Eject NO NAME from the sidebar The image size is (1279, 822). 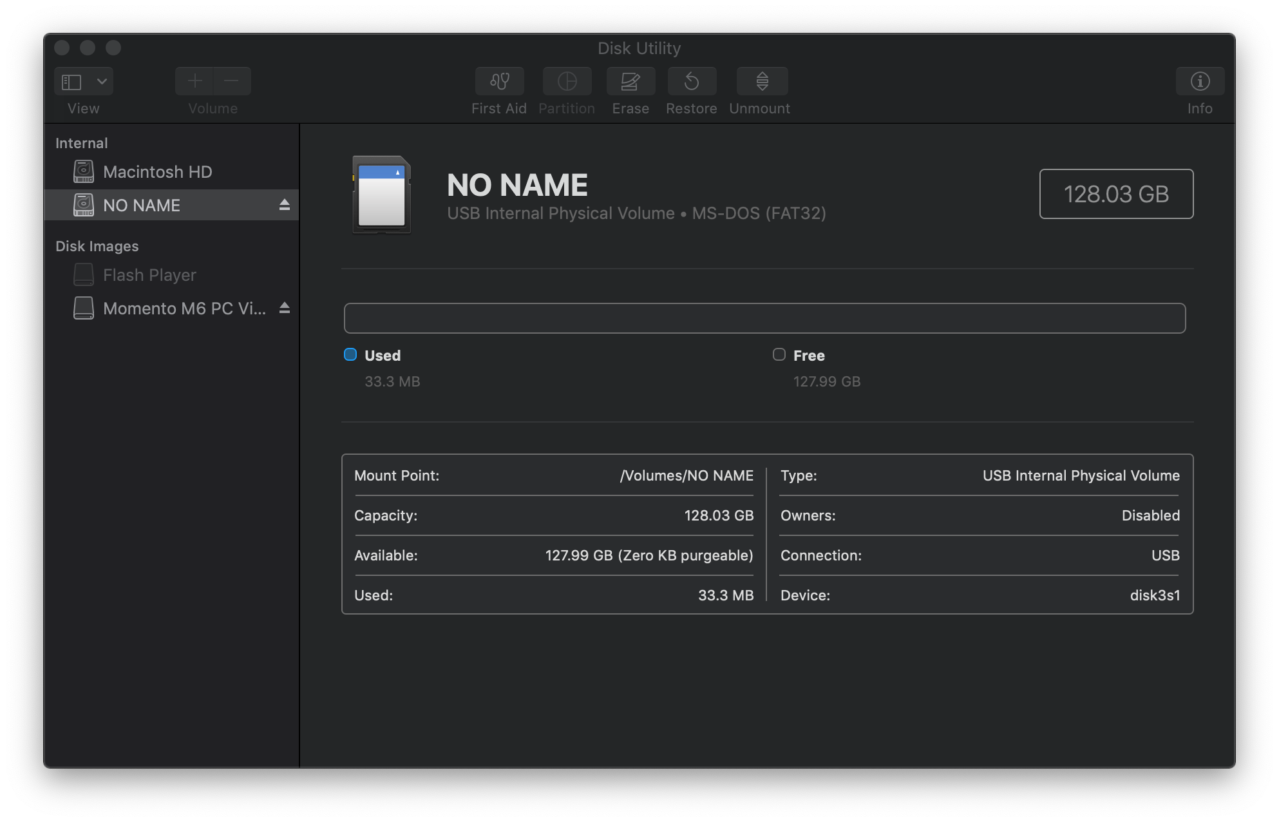pos(284,205)
